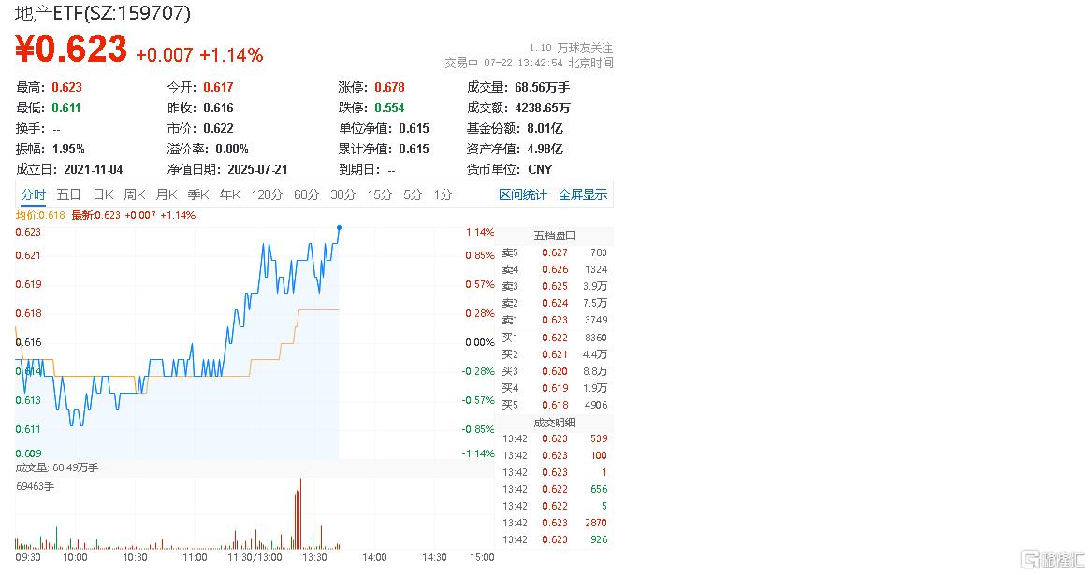The width and height of the screenshot is (1091, 575).
Task: Click the latest price dot on chart
Action: pos(339,227)
